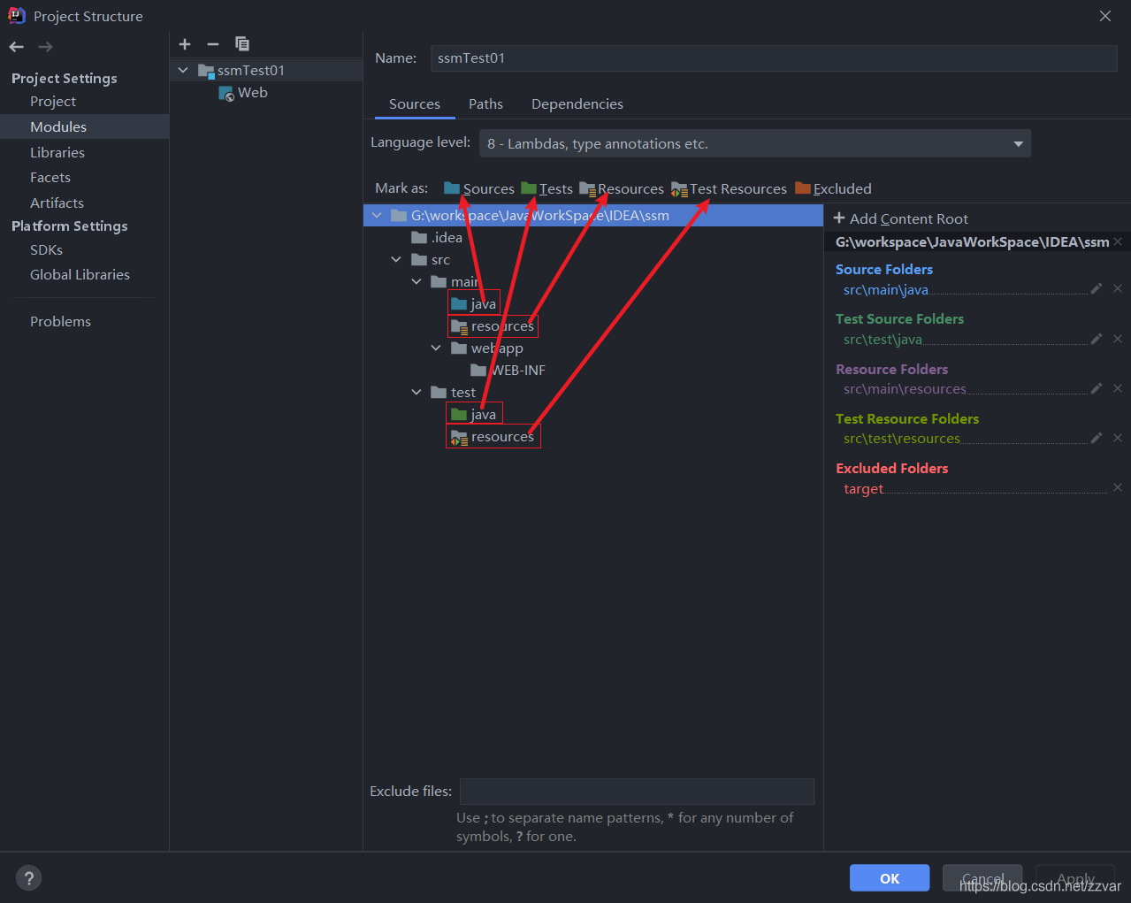
Task: Switch to the Sources tab
Action: tap(414, 104)
